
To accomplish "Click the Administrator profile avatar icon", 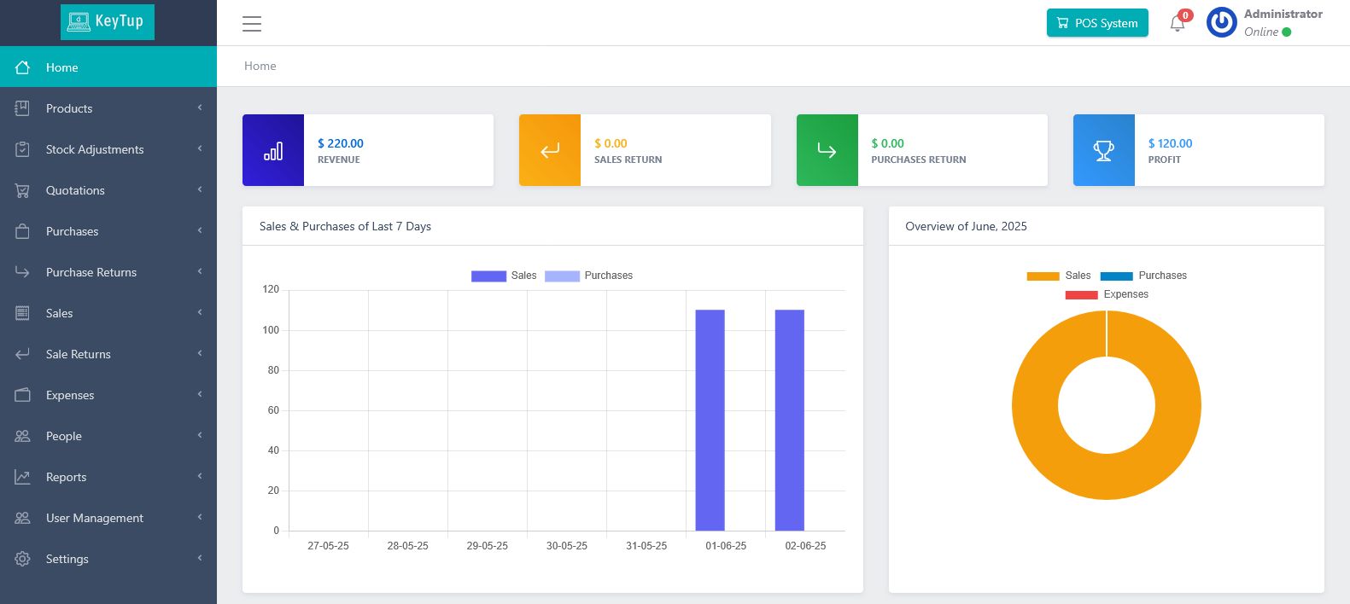I will point(1221,23).
